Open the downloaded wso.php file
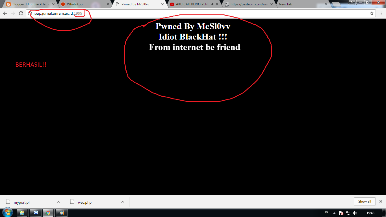386x217 pixels. pos(85,202)
